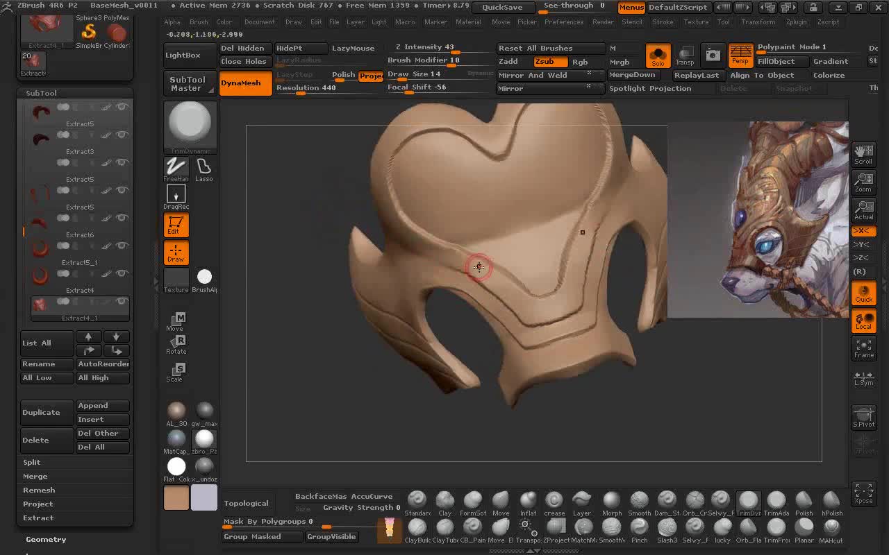Expand the Project subtool section

(38, 504)
